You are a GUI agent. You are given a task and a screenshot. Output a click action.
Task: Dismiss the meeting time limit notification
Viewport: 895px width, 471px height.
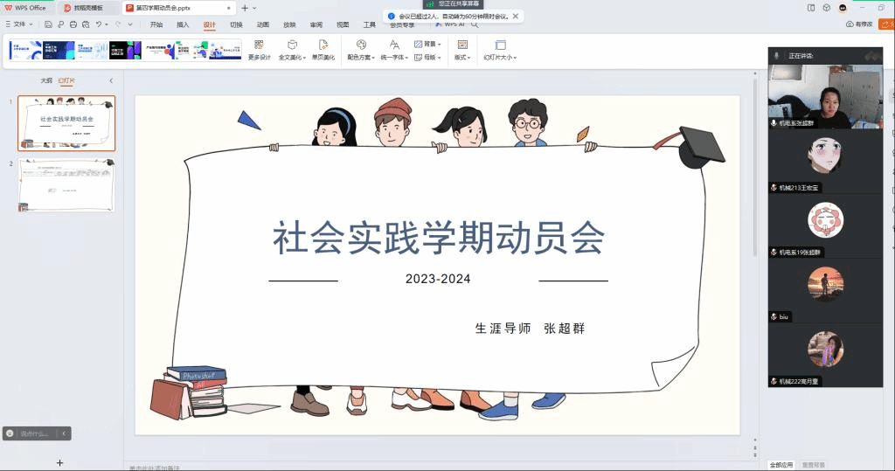coord(516,16)
